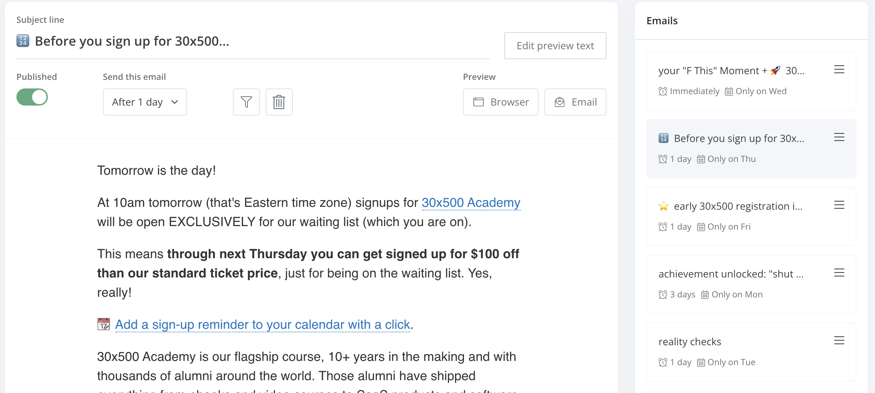The height and width of the screenshot is (393, 875).
Task: Follow the 30x500 Academy link
Action: (x=471, y=203)
